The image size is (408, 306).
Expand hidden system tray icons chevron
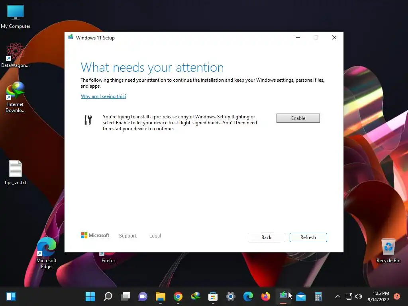(x=338, y=296)
